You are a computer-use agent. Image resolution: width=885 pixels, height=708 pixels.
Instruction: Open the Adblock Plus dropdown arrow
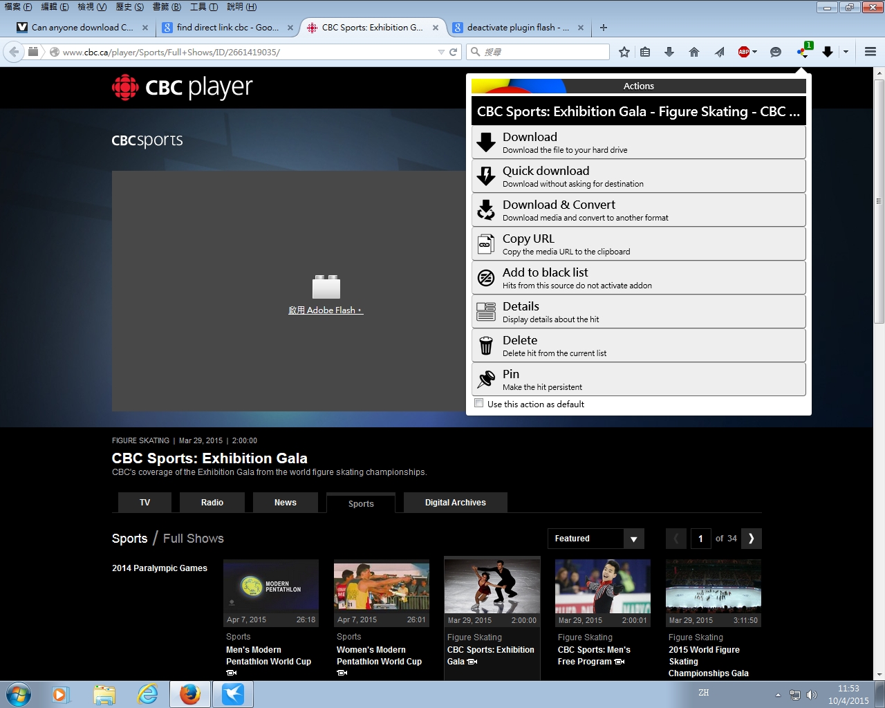pyautogui.click(x=754, y=52)
